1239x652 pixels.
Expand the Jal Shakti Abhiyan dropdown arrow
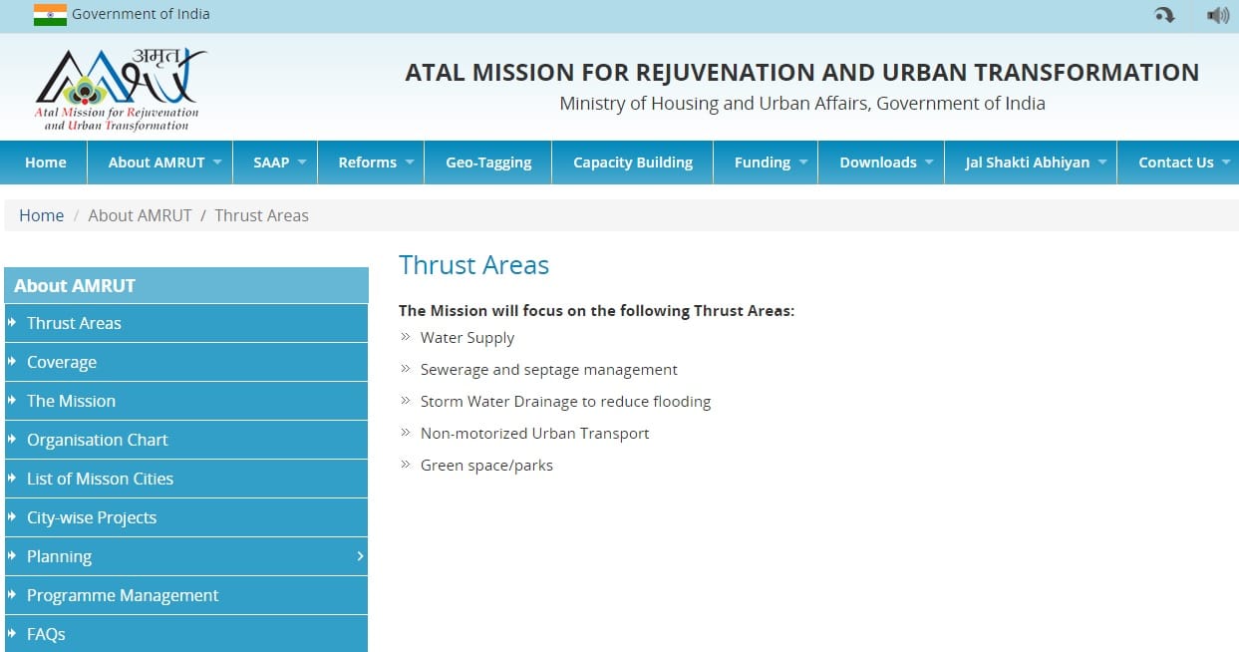pyautogui.click(x=1101, y=163)
